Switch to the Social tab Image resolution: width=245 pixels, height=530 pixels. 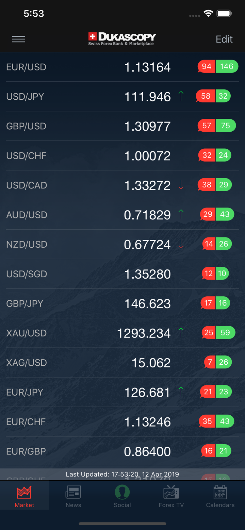[122, 496]
